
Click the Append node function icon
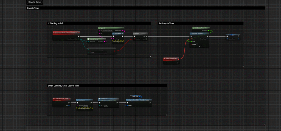(100, 28)
